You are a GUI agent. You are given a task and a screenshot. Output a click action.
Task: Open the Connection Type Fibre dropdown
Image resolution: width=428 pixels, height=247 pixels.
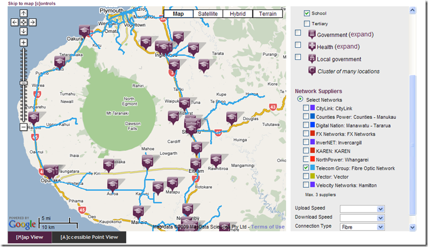[x=362, y=227]
